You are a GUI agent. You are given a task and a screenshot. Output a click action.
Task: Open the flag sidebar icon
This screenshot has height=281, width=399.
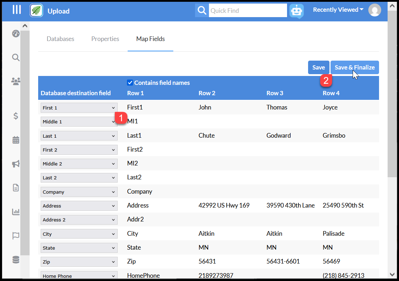pyautogui.click(x=16, y=236)
